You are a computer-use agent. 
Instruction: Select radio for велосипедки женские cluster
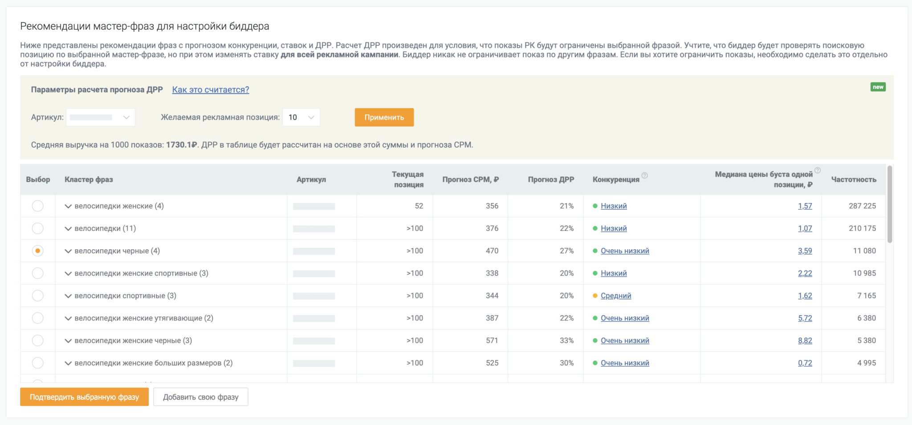tap(38, 206)
